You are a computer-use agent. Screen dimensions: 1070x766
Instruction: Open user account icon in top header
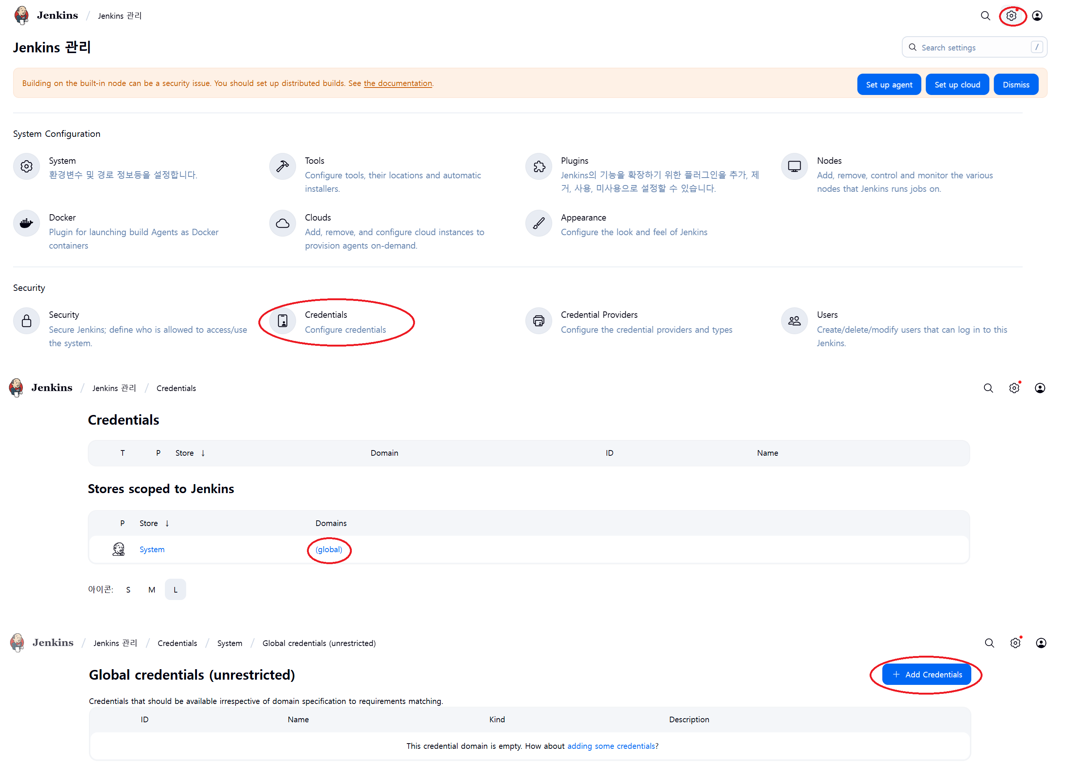(x=1037, y=16)
